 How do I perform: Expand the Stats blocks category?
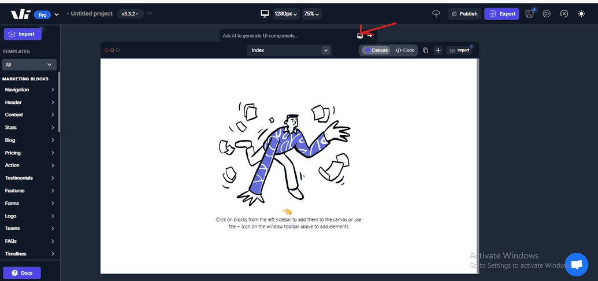(x=29, y=128)
